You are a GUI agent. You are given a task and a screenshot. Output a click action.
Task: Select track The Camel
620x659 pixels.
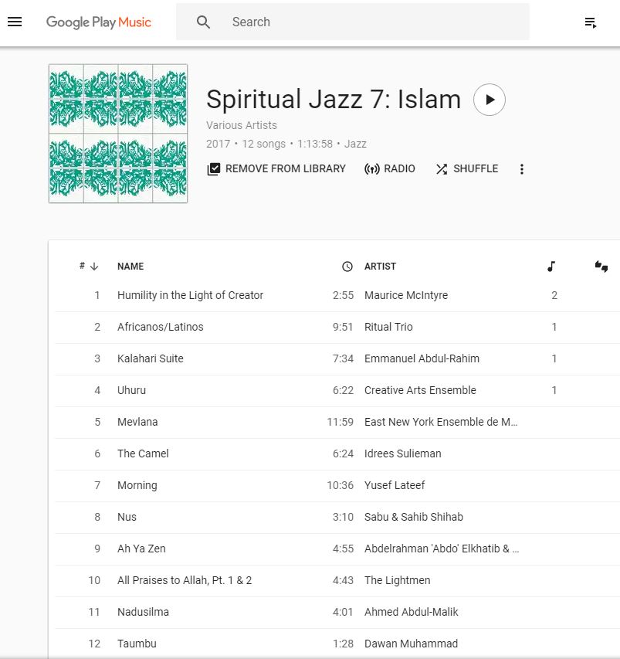pyautogui.click(x=143, y=453)
